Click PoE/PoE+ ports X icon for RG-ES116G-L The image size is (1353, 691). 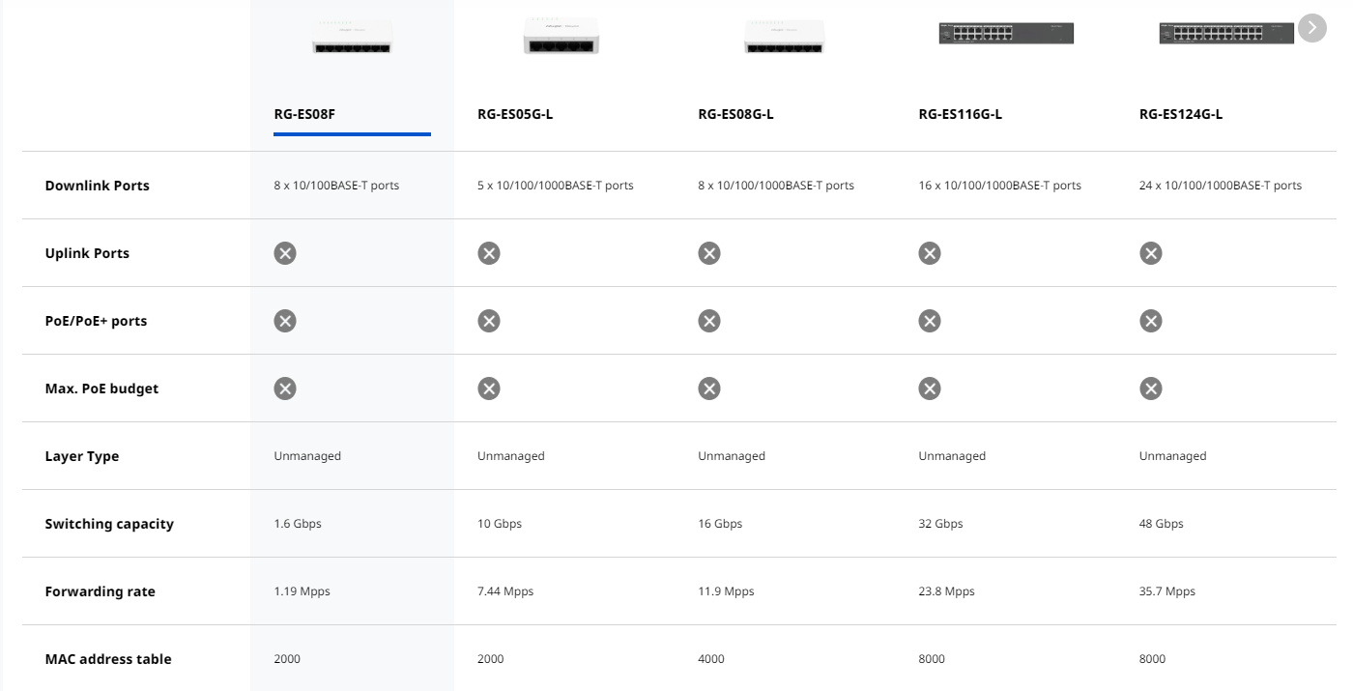pos(930,321)
